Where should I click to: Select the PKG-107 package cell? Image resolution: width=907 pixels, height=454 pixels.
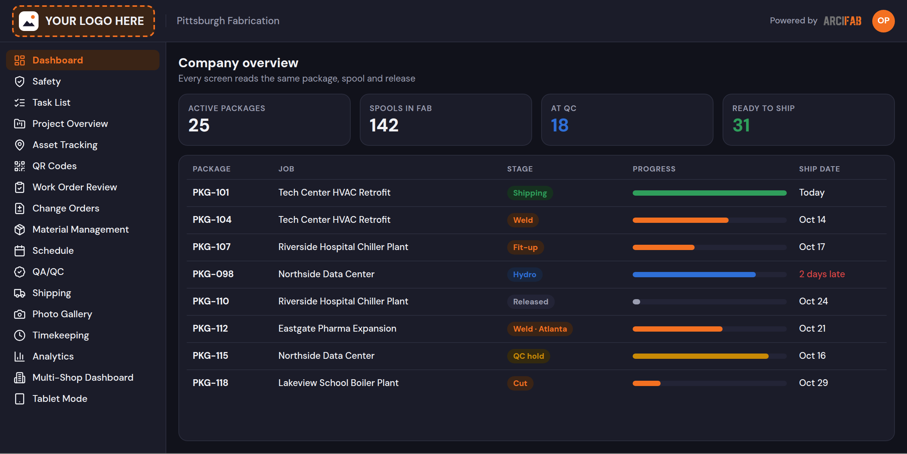[212, 247]
